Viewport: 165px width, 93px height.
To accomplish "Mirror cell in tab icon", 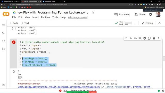I will click(x=149, y=38).
